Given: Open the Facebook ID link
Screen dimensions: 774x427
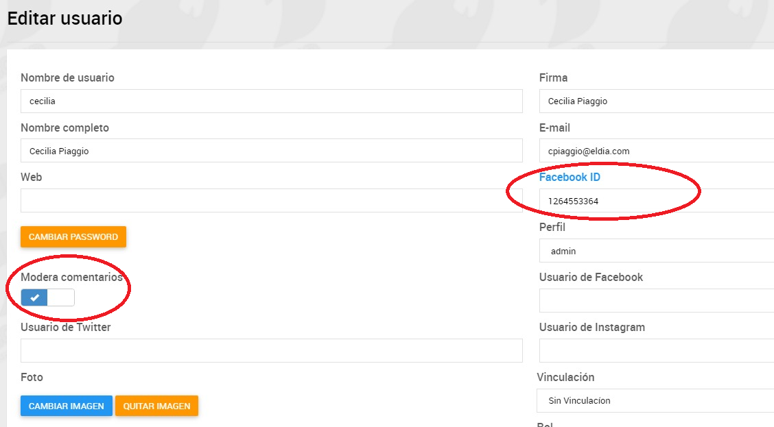Looking at the screenshot, I should click(x=570, y=177).
